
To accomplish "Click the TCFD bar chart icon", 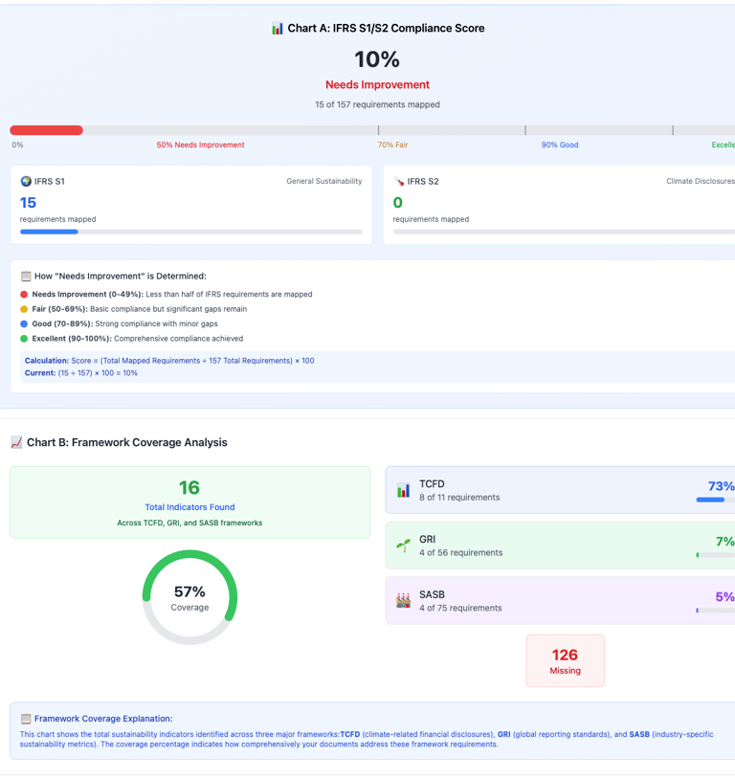I will (403, 490).
